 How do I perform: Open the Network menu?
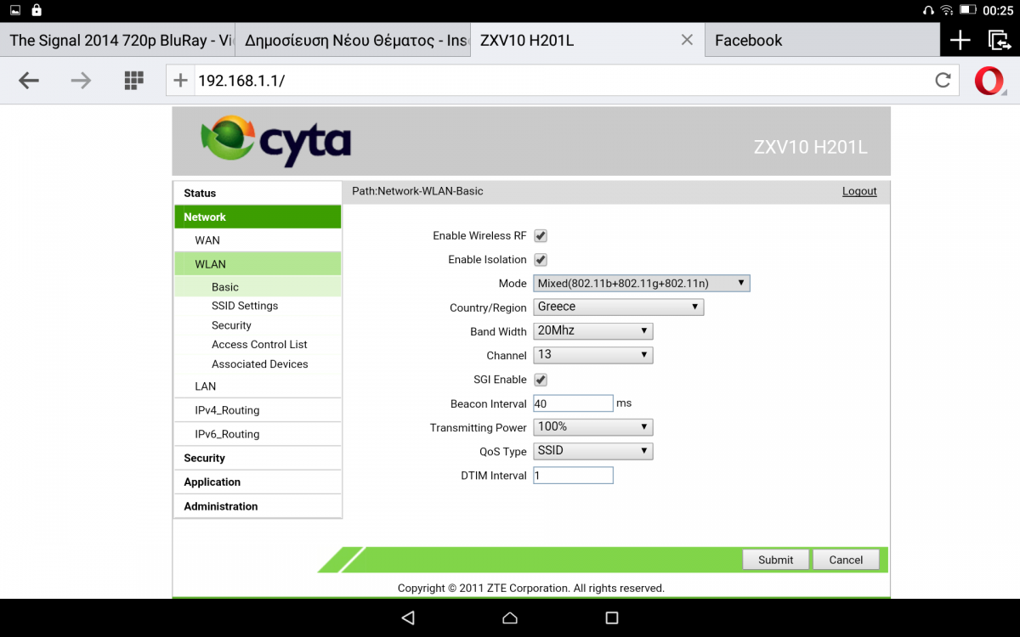tap(258, 217)
